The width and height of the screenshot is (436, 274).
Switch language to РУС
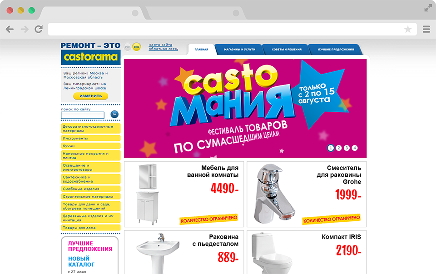tap(127, 47)
